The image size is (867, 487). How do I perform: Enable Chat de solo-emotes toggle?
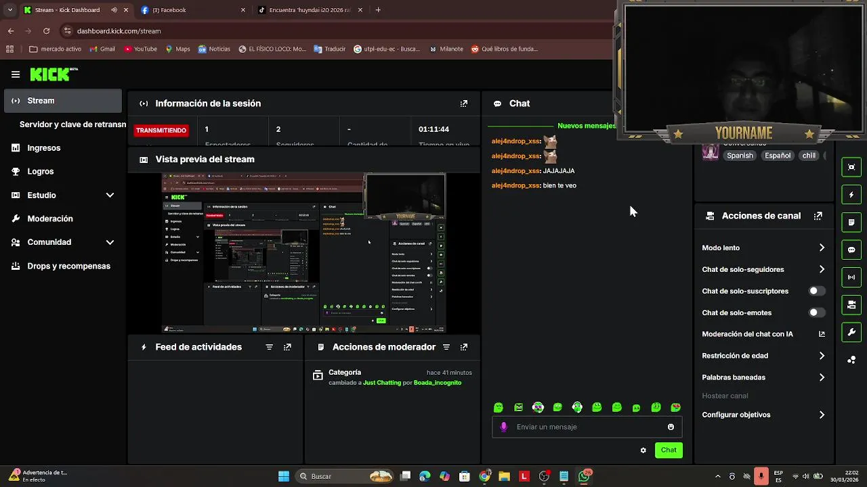click(x=817, y=312)
